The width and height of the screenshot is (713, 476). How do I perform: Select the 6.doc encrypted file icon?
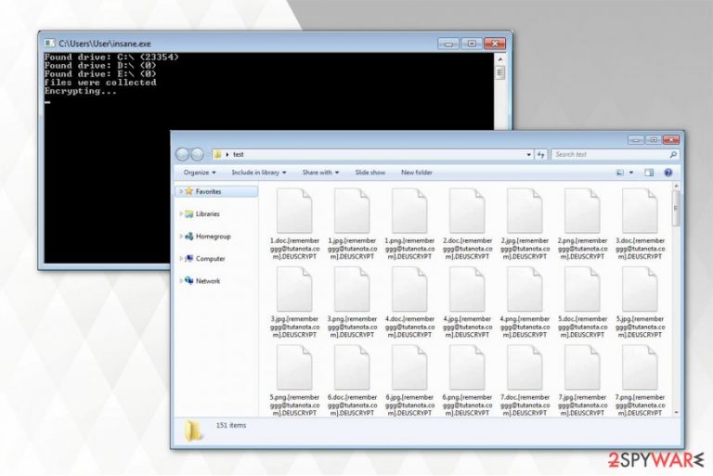point(352,367)
